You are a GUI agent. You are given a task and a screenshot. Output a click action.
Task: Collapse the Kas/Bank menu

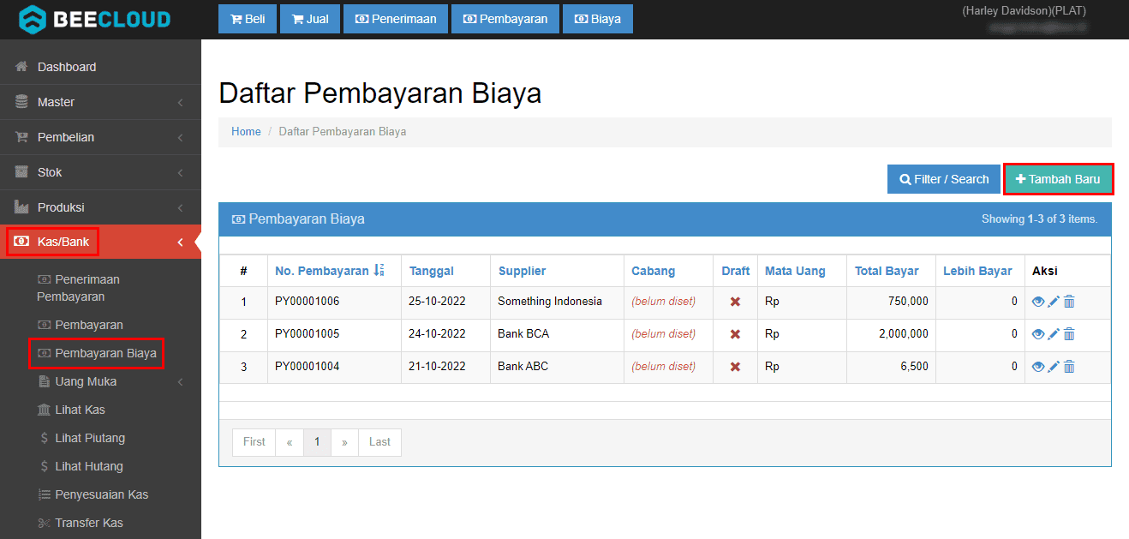coord(100,243)
